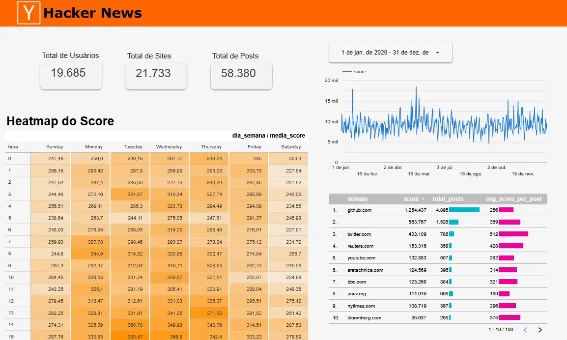Click the Sunday column header in heatmap
Viewport: 567px width, 340px height.
[x=55, y=147]
